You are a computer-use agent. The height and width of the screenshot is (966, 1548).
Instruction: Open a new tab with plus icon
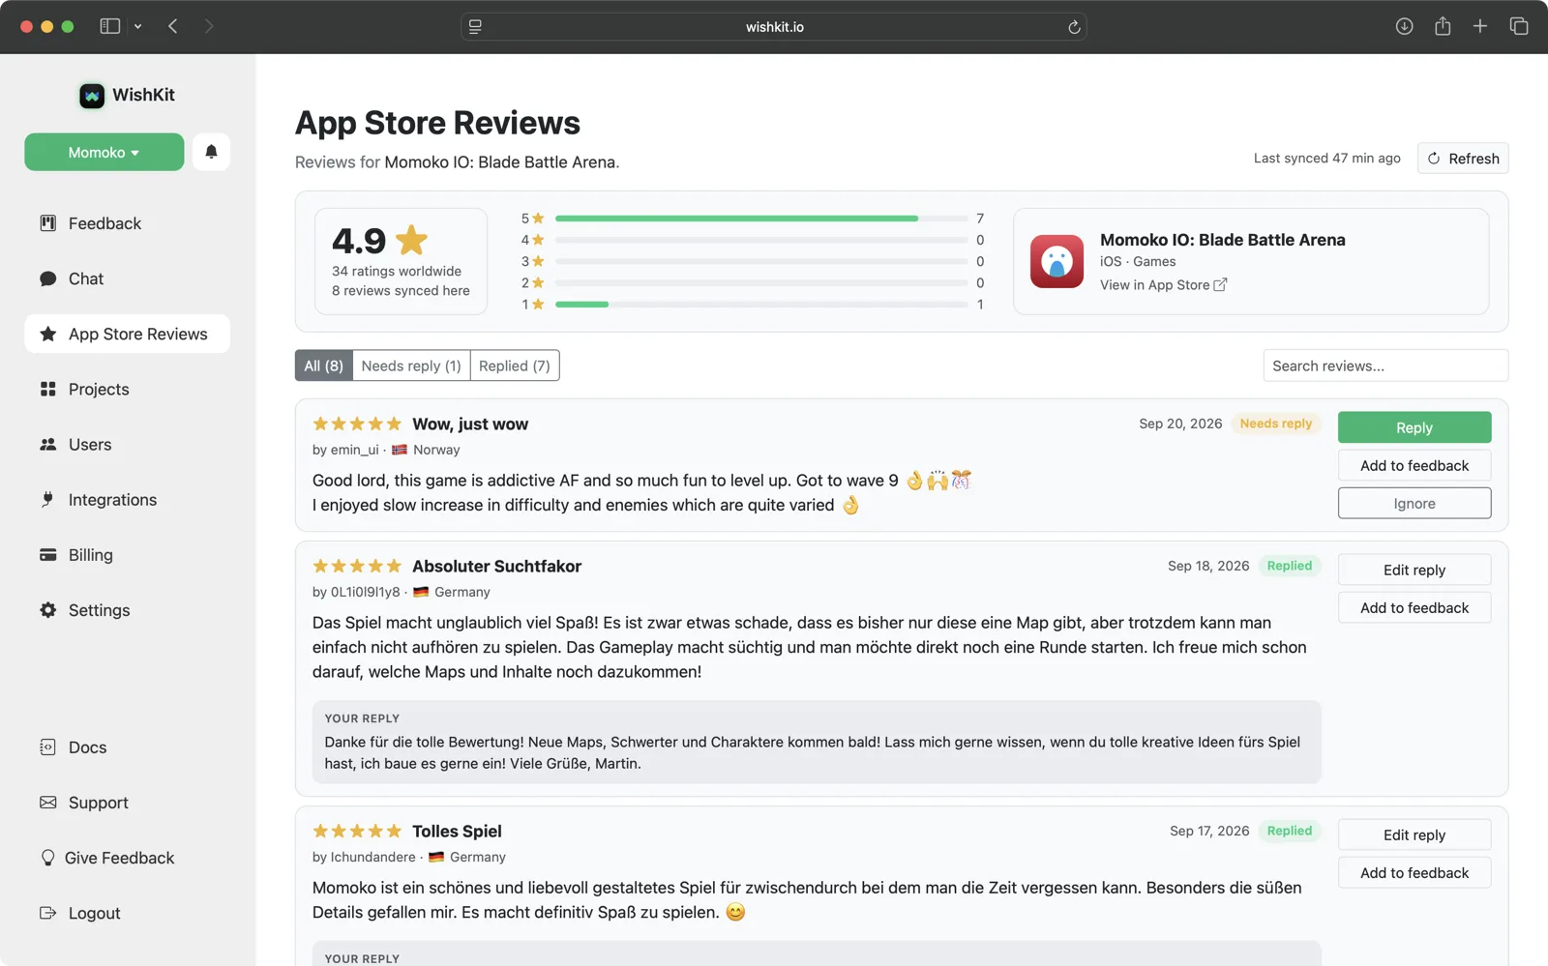[x=1480, y=26]
